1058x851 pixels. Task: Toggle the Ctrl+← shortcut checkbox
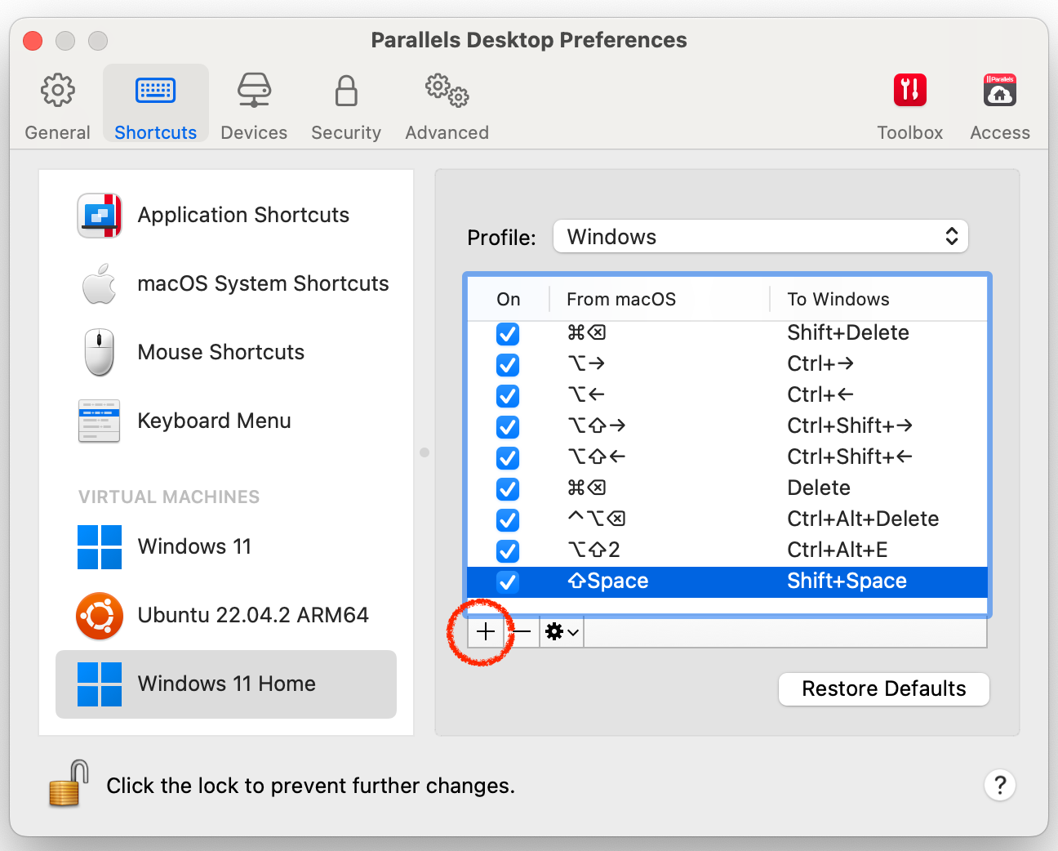tap(508, 396)
